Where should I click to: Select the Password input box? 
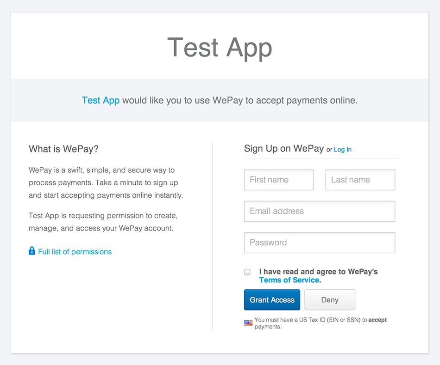coord(320,243)
